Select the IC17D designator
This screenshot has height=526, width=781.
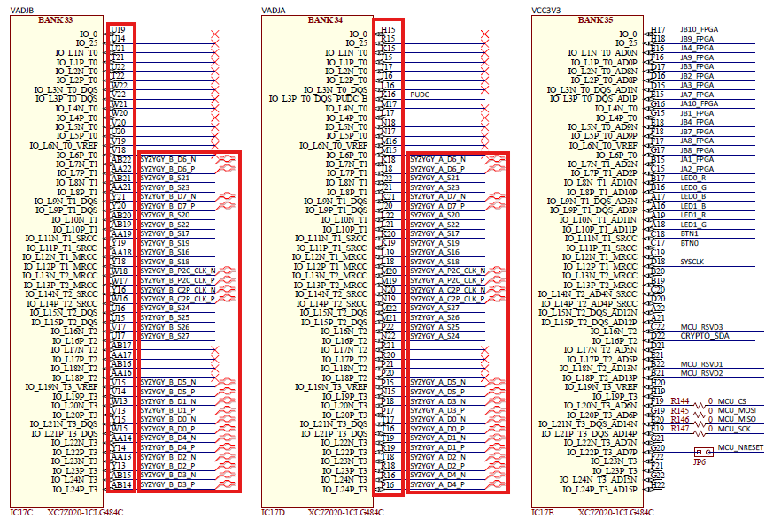point(273,513)
